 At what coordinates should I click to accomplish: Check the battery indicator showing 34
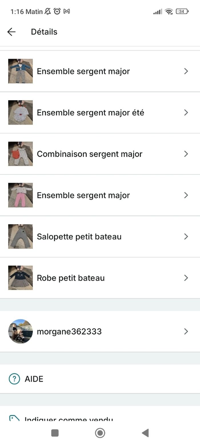(182, 11)
